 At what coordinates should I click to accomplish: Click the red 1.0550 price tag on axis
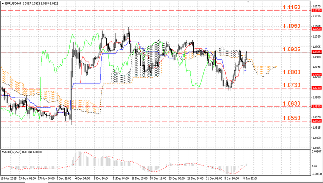click(x=316, y=121)
